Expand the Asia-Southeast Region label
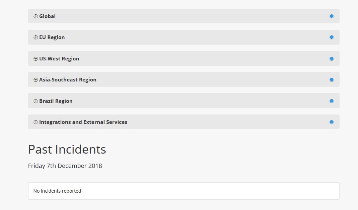The image size is (358, 210). [68, 80]
